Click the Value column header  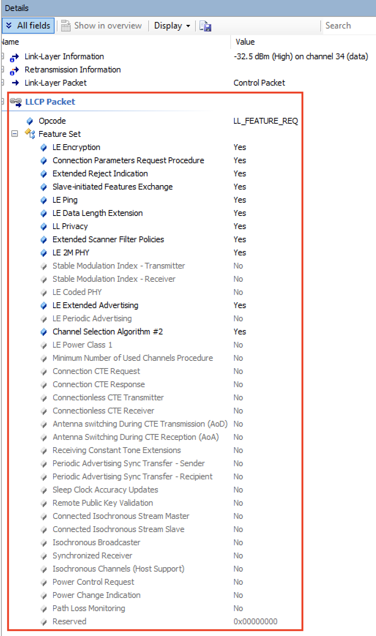point(245,42)
